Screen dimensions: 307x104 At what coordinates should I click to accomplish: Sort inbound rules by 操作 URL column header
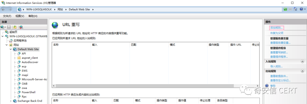coord(240,45)
